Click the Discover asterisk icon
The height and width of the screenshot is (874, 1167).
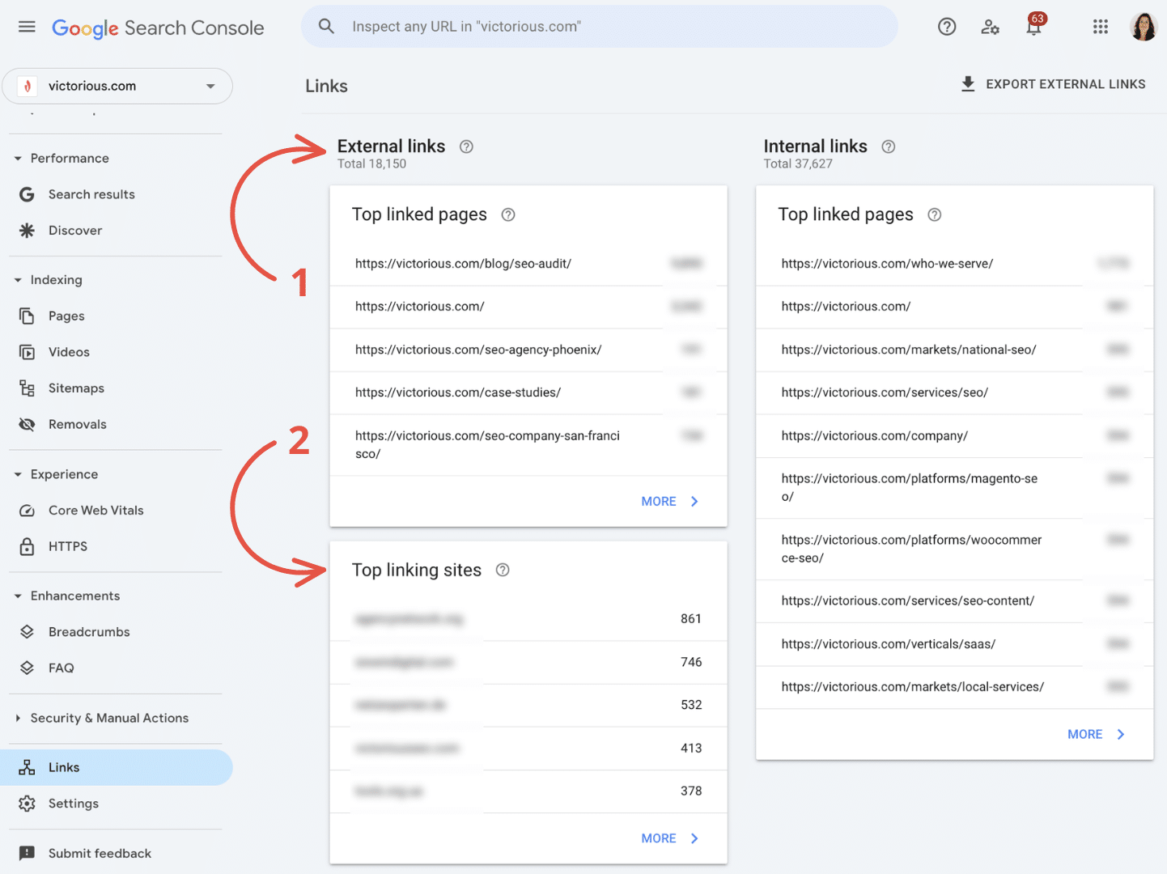tap(27, 231)
